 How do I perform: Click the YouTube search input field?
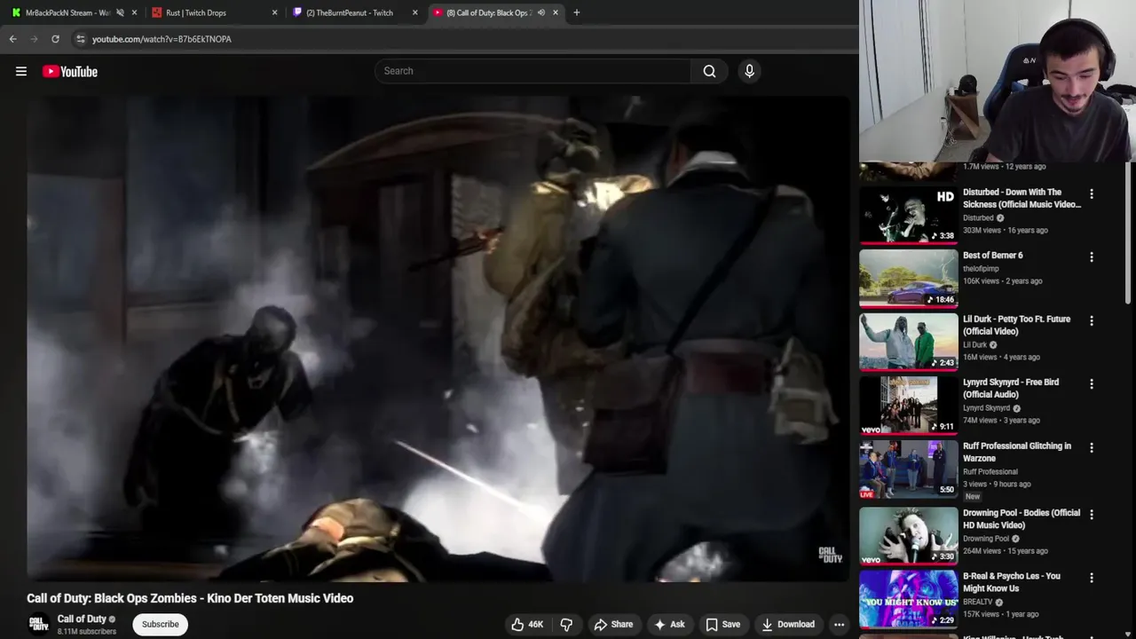click(532, 71)
